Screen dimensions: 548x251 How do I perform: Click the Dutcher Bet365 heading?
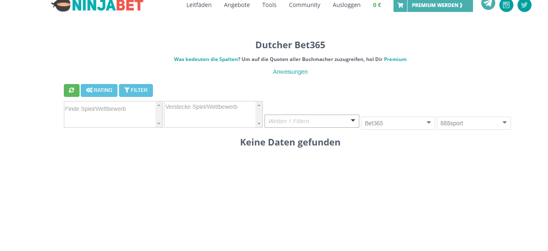click(290, 45)
